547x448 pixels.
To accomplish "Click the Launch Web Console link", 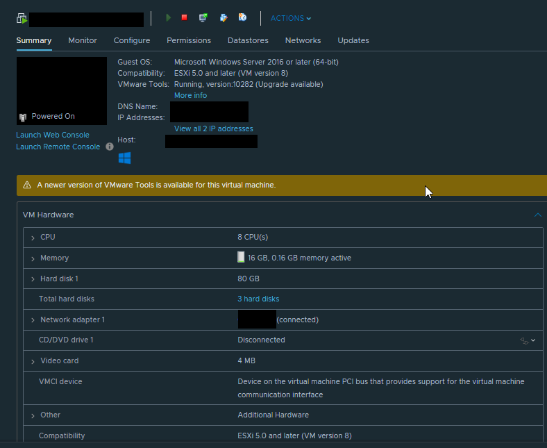I will [53, 135].
